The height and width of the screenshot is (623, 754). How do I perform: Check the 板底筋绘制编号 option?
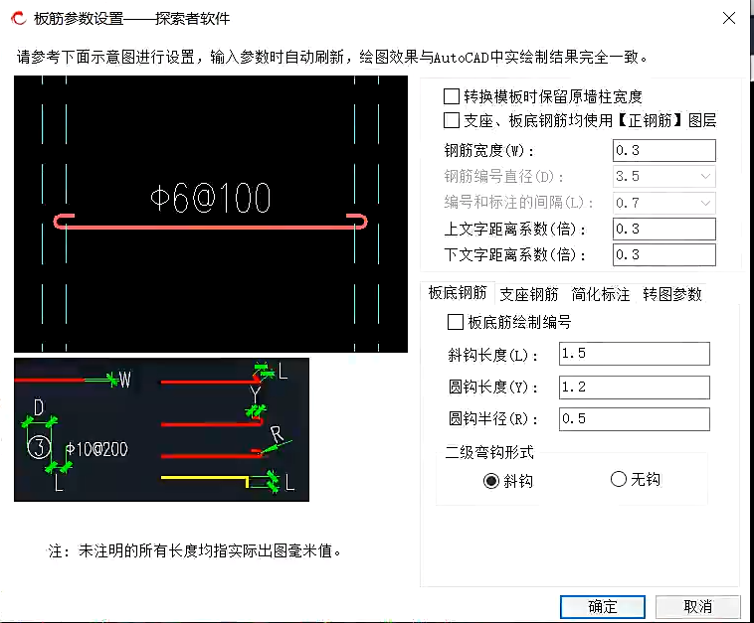455,322
